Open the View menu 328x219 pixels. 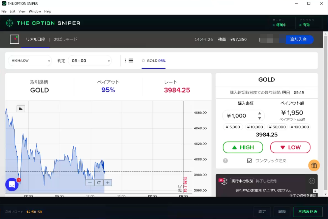tap(22, 11)
